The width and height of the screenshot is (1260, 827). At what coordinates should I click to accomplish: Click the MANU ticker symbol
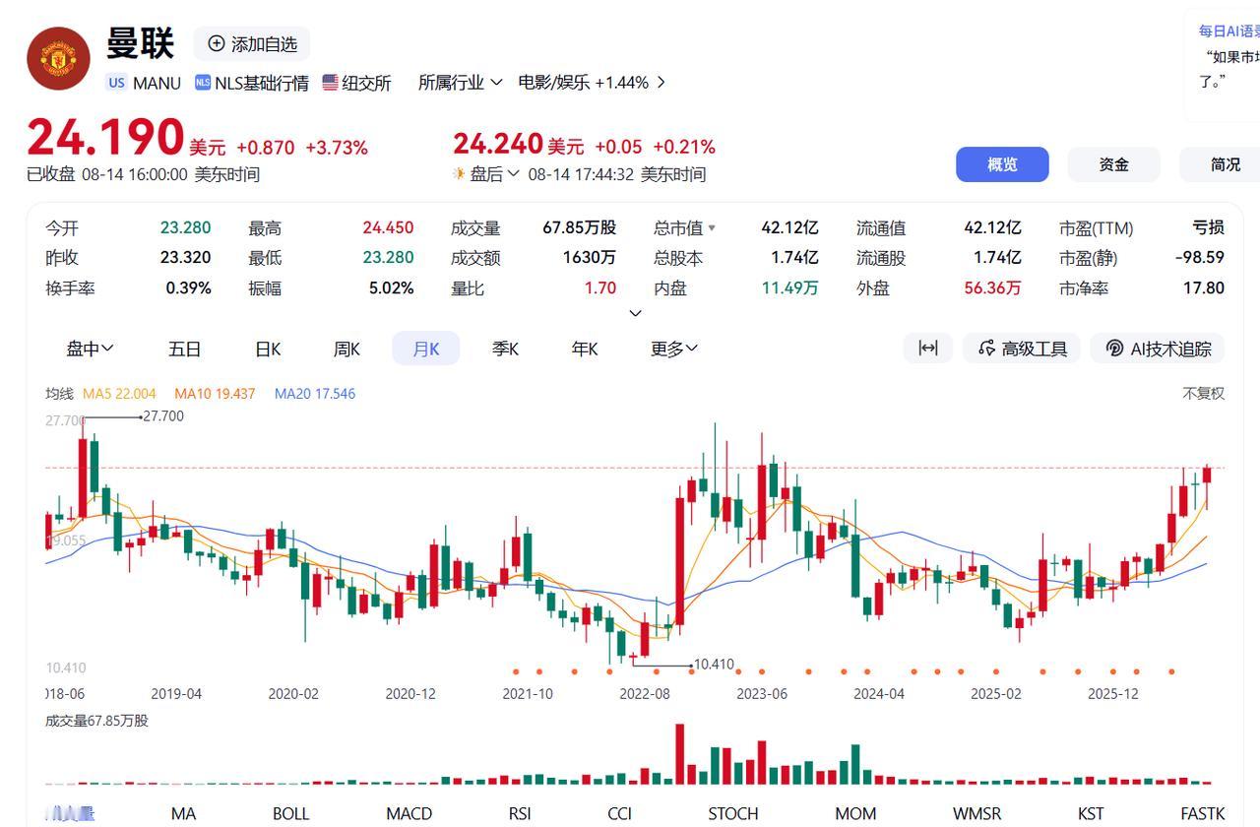click(157, 83)
